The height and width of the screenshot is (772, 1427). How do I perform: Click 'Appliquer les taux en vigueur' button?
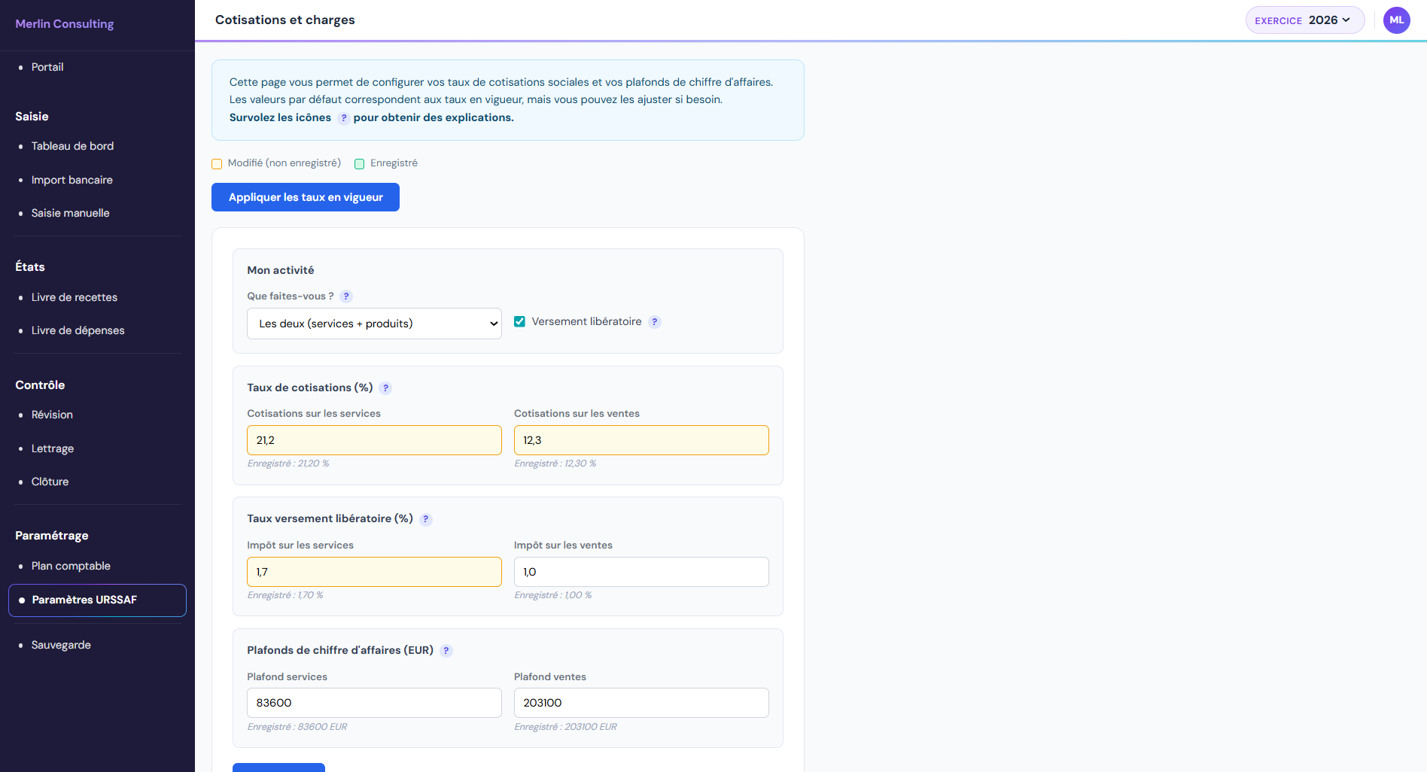[x=306, y=197]
